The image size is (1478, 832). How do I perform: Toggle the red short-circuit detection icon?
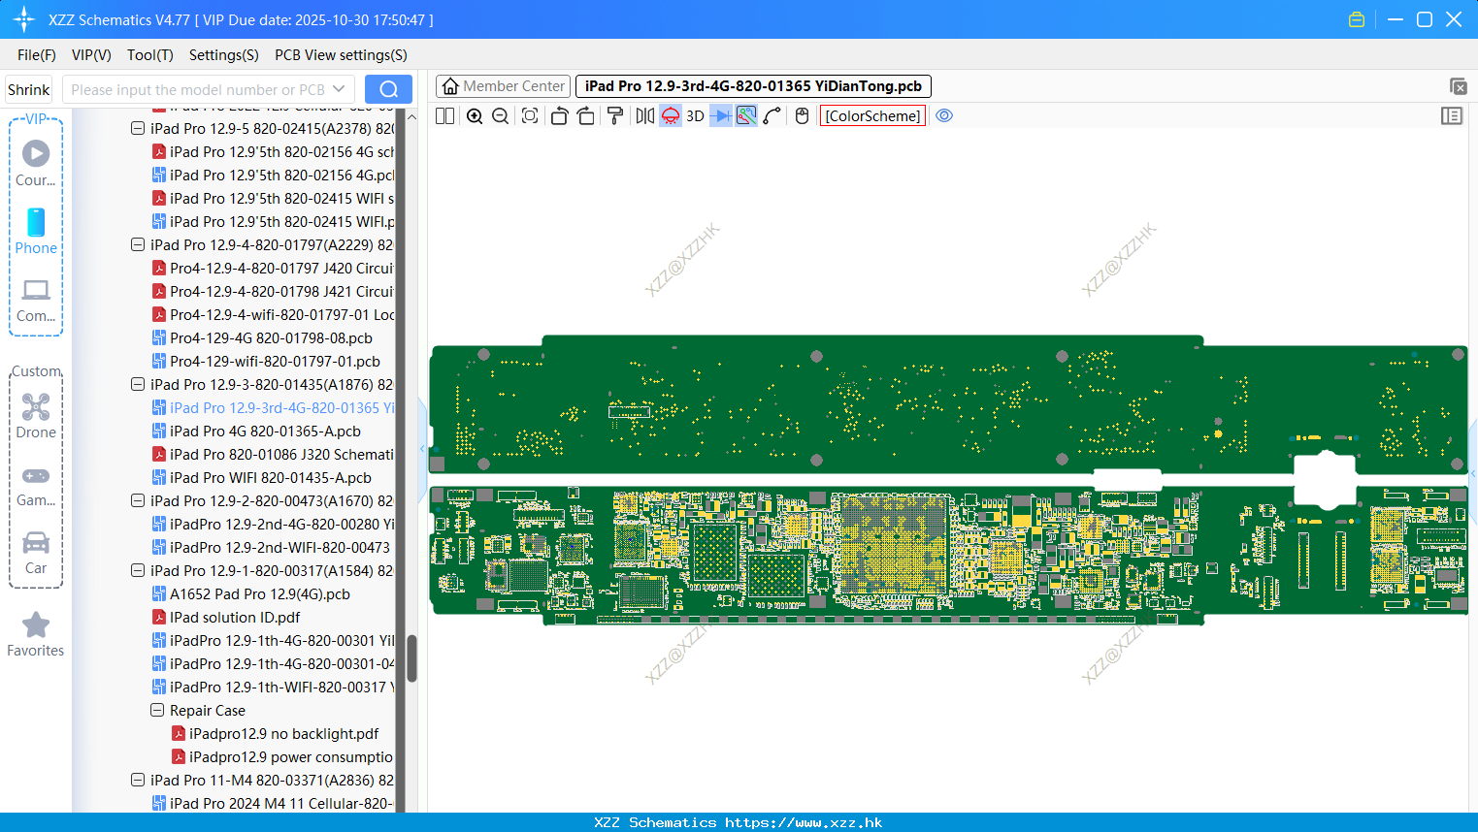[671, 115]
